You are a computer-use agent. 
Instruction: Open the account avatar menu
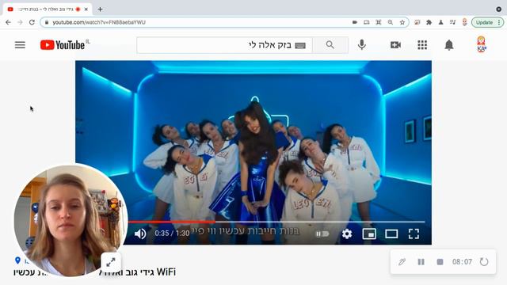coord(481,44)
